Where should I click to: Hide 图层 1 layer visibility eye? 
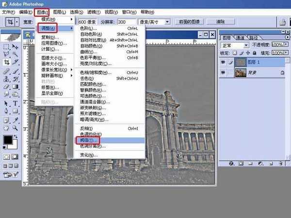click(223, 62)
